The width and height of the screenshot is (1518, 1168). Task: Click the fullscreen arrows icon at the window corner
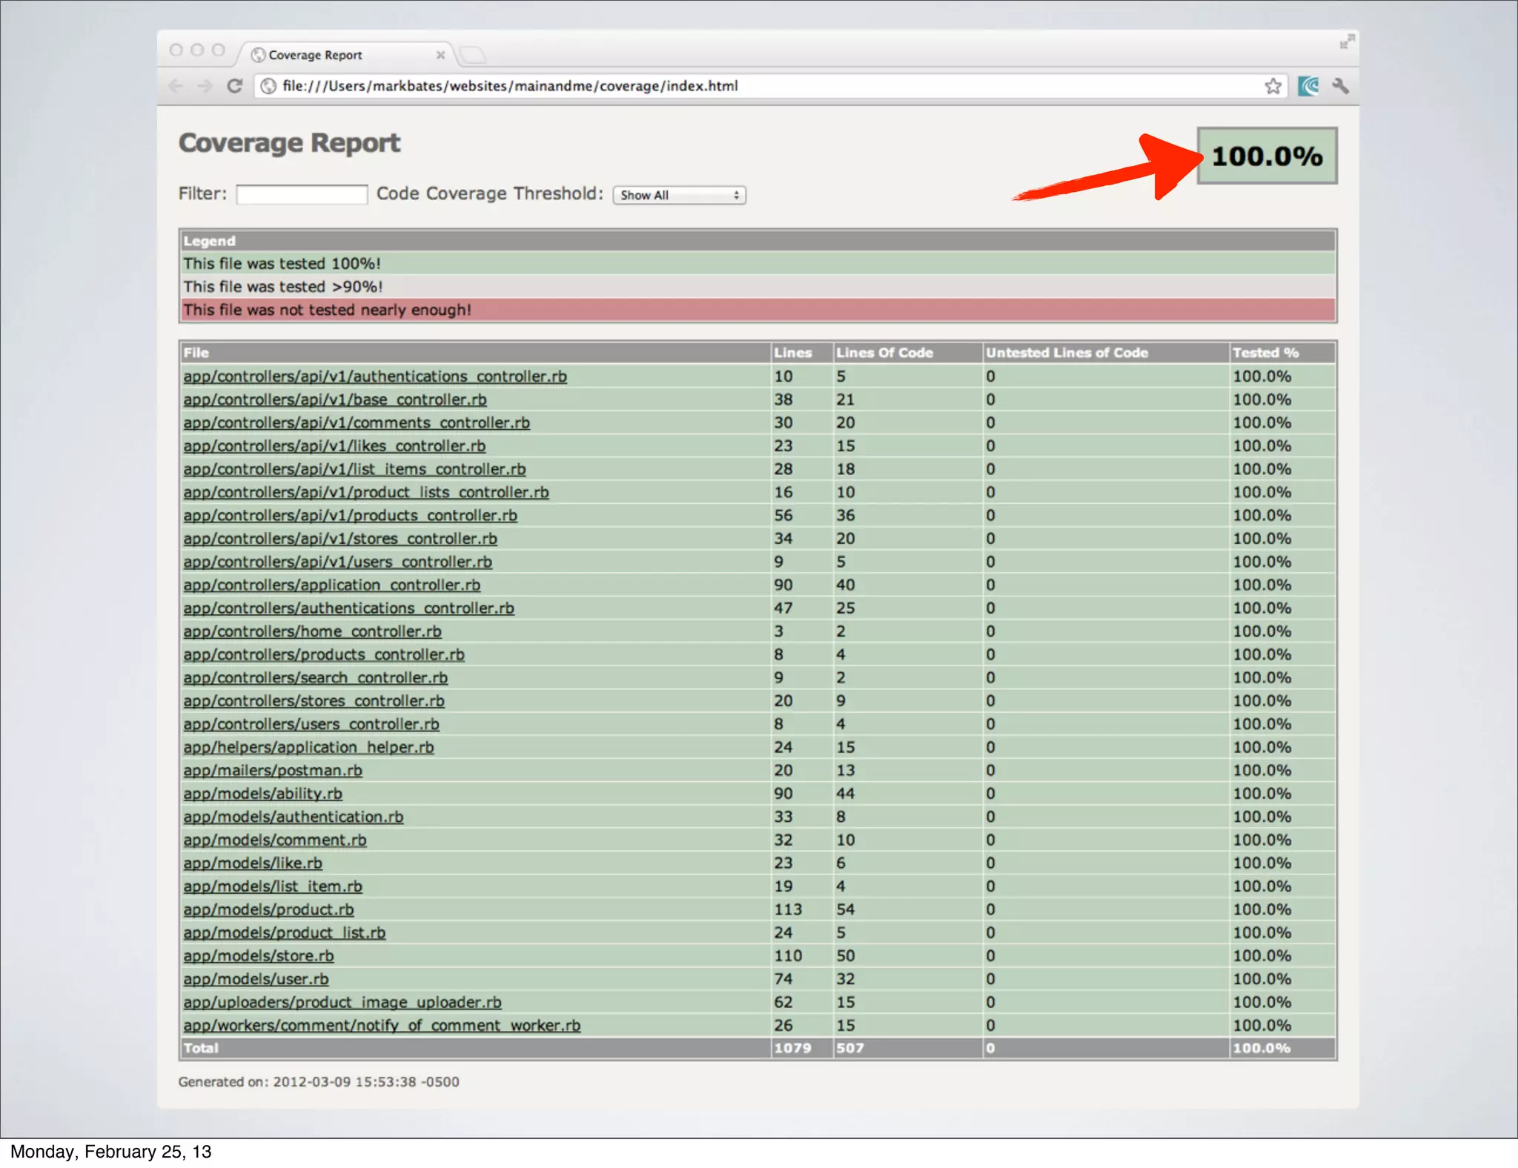[1347, 42]
